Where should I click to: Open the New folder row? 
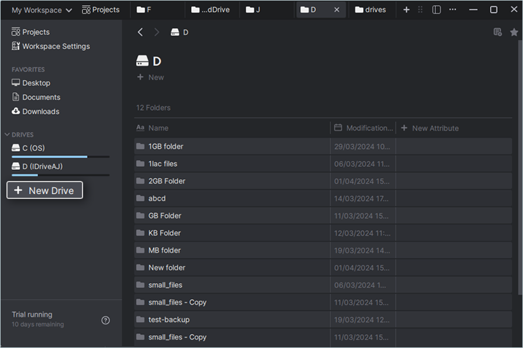point(323,268)
